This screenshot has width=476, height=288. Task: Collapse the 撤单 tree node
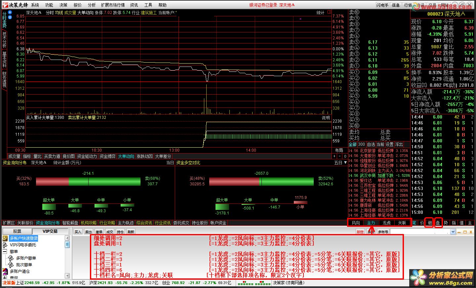pyautogui.click(x=5, y=252)
